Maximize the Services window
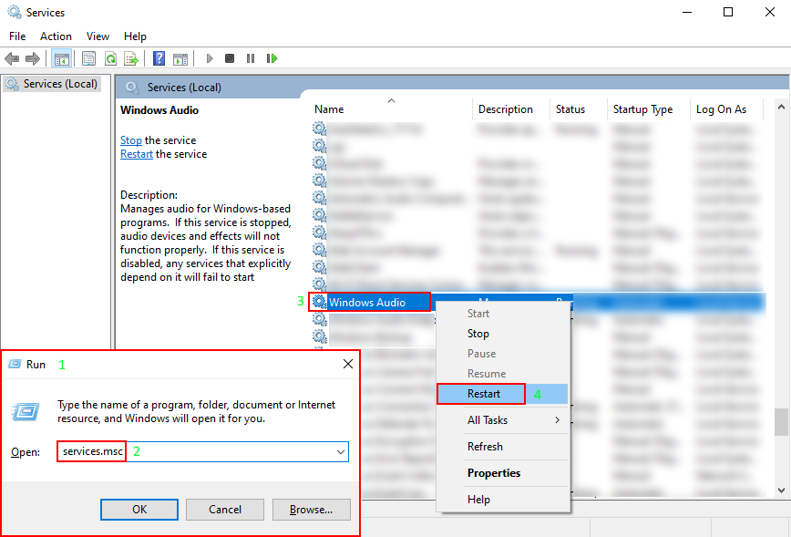Viewport: 791px width, 537px height. tap(728, 12)
